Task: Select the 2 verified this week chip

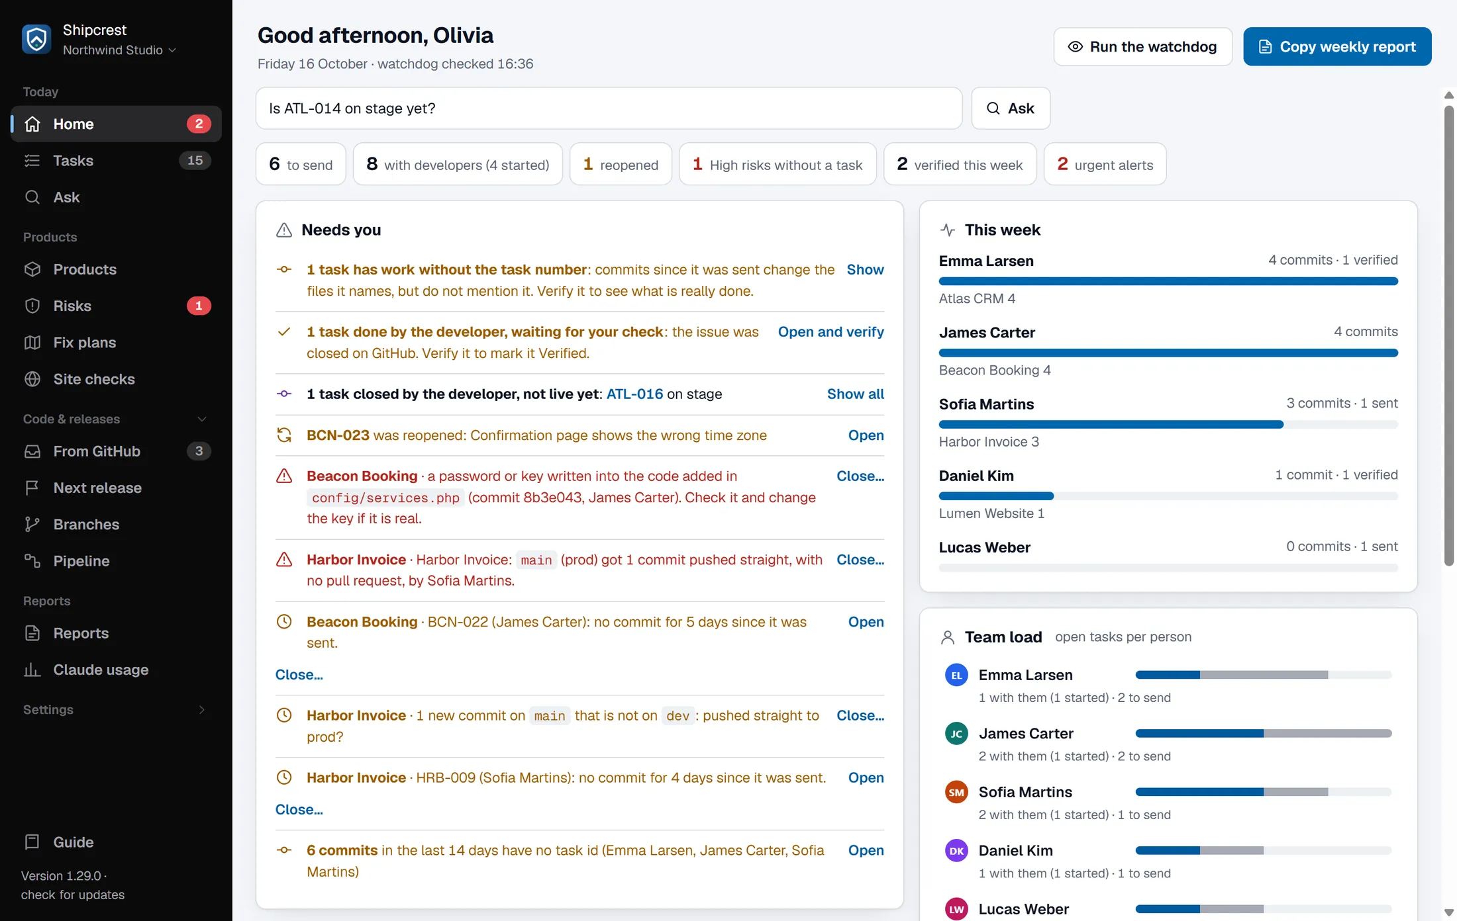Action: (960, 164)
